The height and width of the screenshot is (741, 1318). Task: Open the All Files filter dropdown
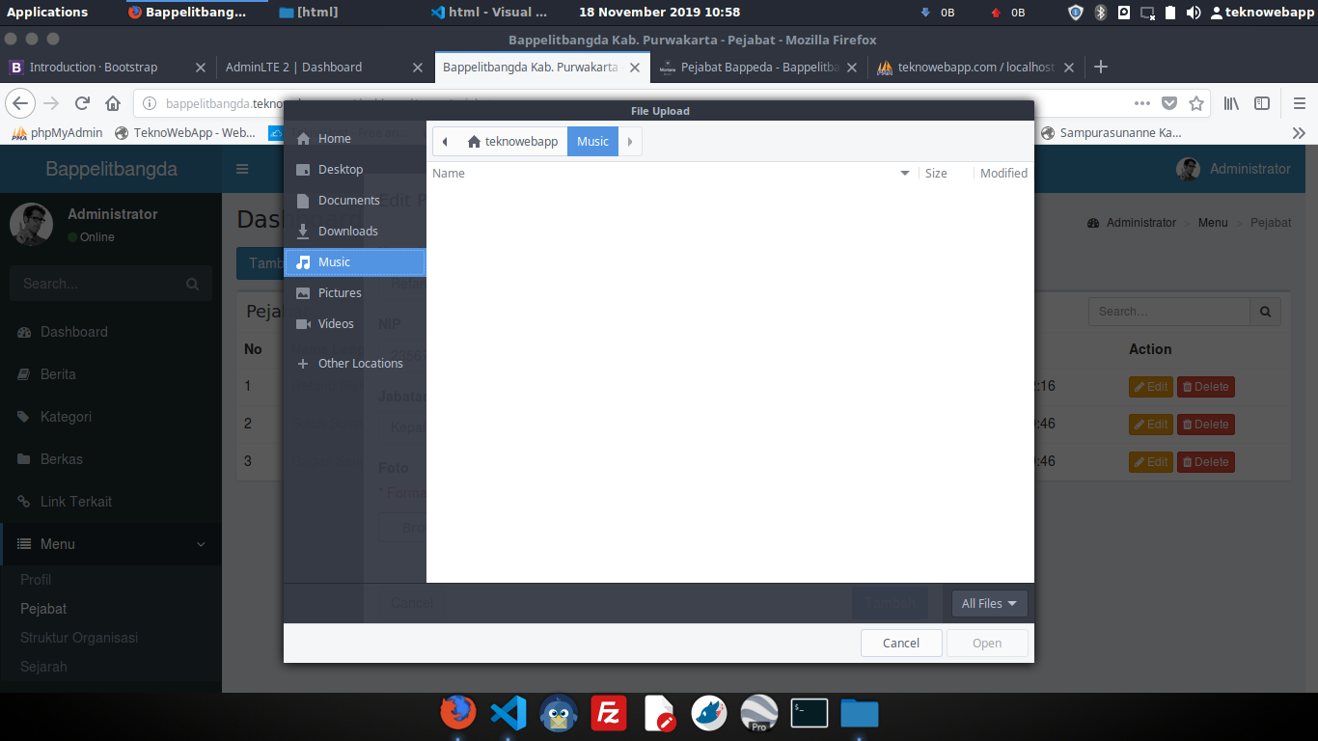(x=989, y=603)
